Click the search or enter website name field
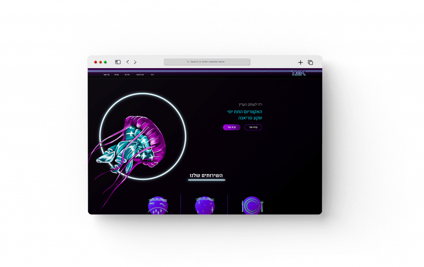Image resolution: width=424 pixels, height=267 pixels. click(207, 62)
